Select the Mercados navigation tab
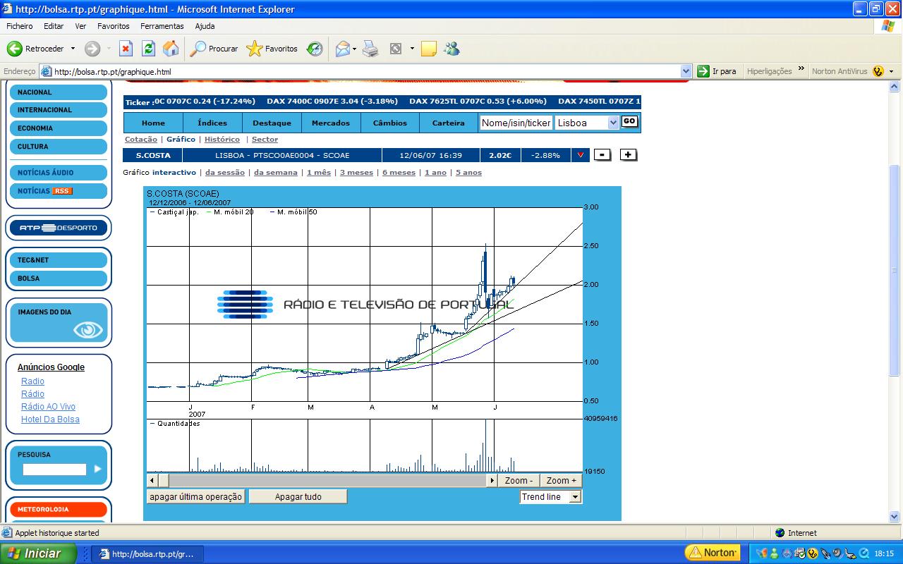 tap(330, 123)
